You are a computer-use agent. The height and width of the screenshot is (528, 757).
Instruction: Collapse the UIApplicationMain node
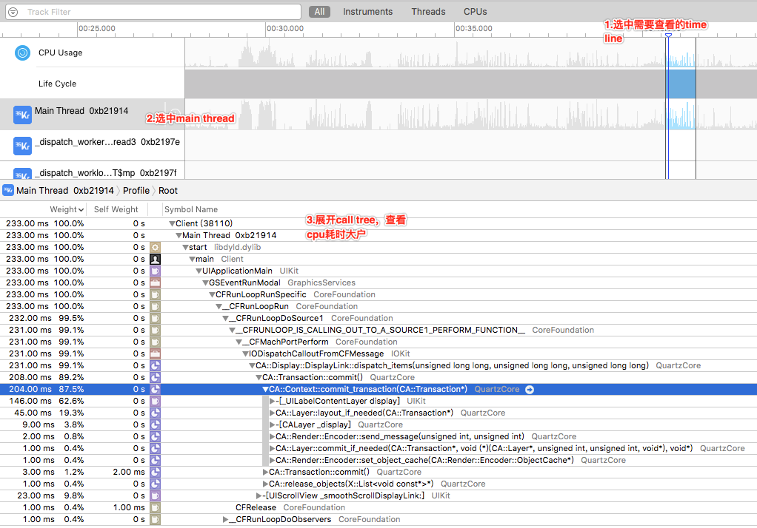coord(199,271)
